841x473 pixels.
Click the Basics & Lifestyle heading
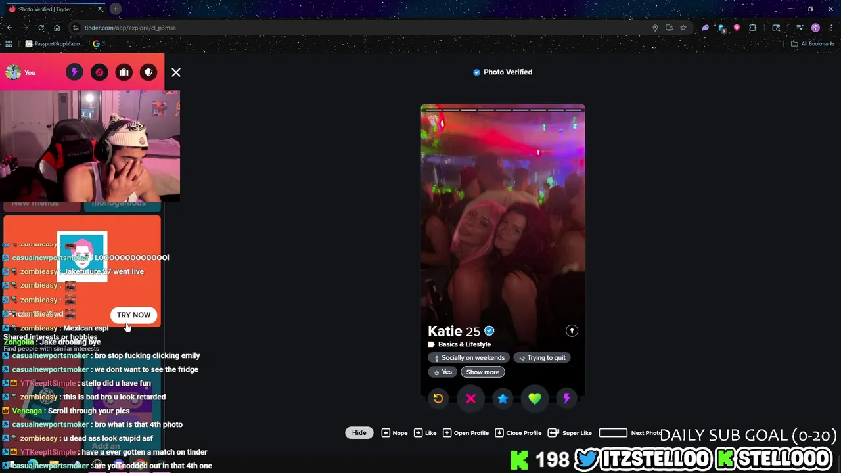click(x=464, y=344)
